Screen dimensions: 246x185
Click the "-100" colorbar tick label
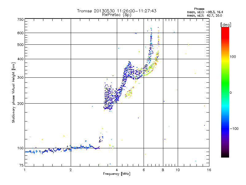234,129
